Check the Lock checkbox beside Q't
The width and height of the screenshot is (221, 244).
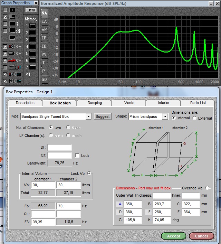pyautogui.click(x=77, y=155)
